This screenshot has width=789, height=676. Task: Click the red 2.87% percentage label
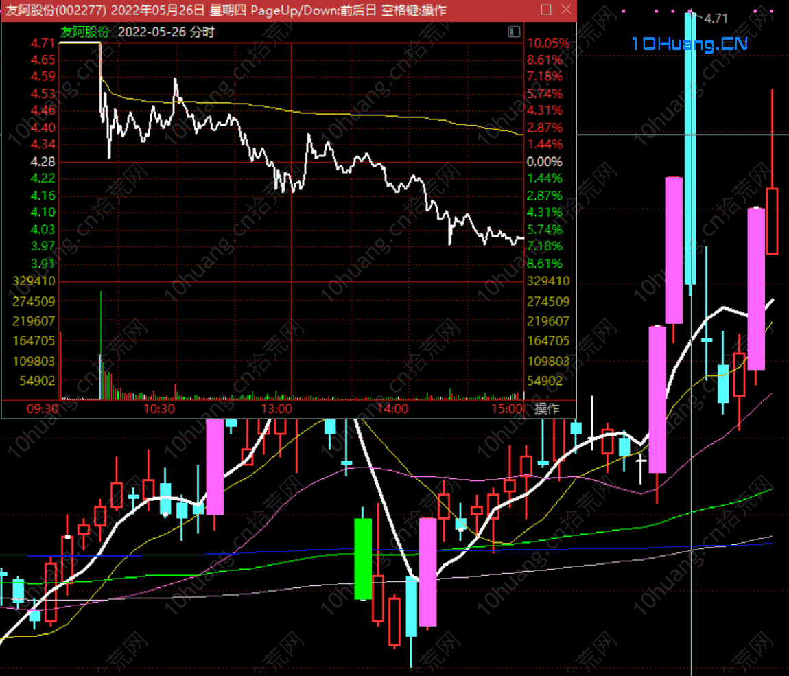(545, 128)
